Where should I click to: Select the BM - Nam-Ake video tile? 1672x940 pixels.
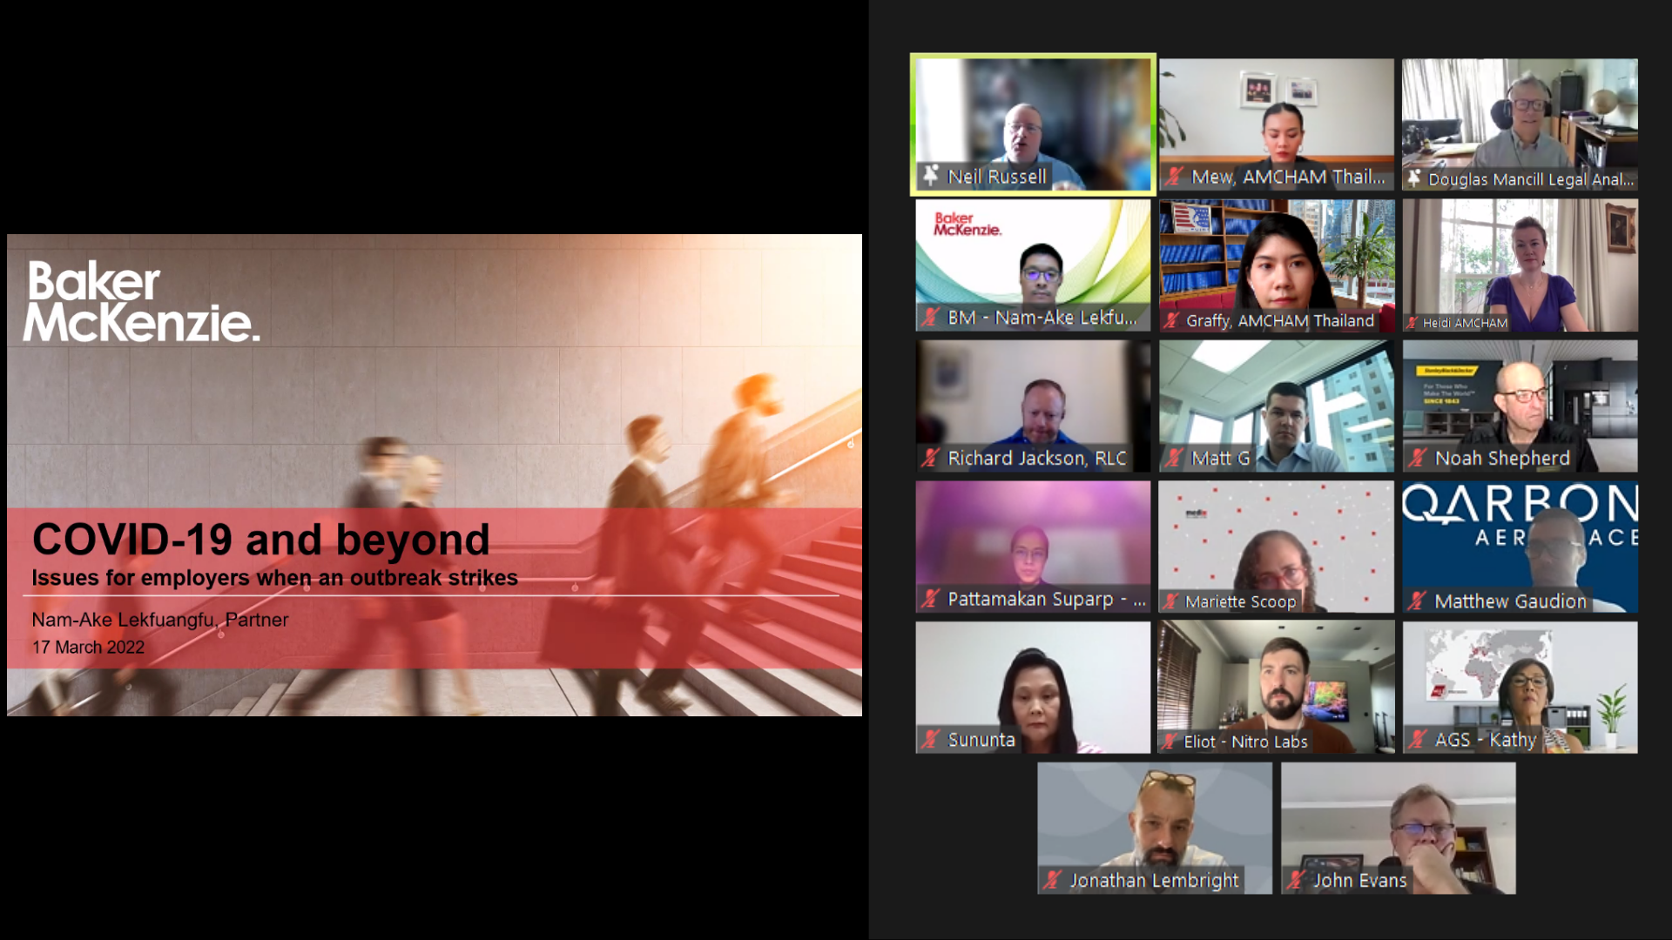point(1033,265)
